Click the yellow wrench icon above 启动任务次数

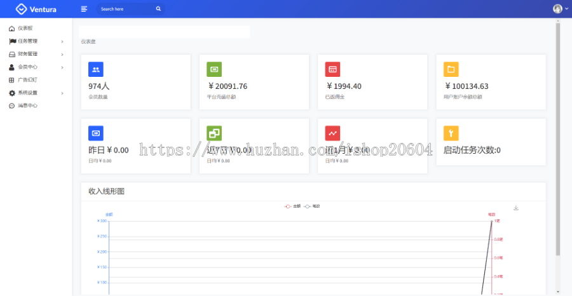(451, 133)
